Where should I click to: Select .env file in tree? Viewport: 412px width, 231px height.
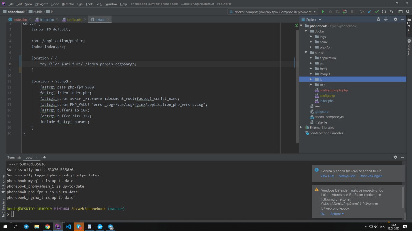(x=317, y=106)
